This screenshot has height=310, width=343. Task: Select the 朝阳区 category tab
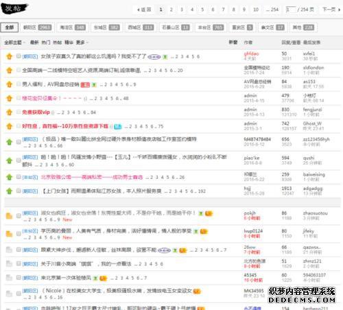pos(37,27)
